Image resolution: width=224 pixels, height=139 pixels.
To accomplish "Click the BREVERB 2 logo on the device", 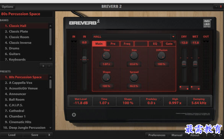I will pos(84,22).
